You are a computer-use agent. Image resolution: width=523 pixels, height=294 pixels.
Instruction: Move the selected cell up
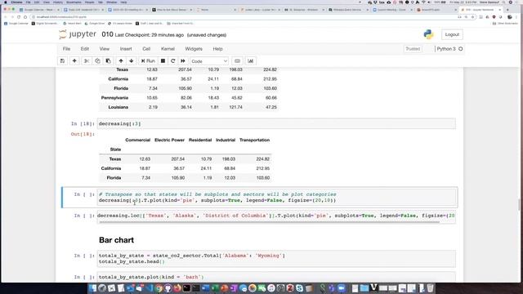click(121, 61)
